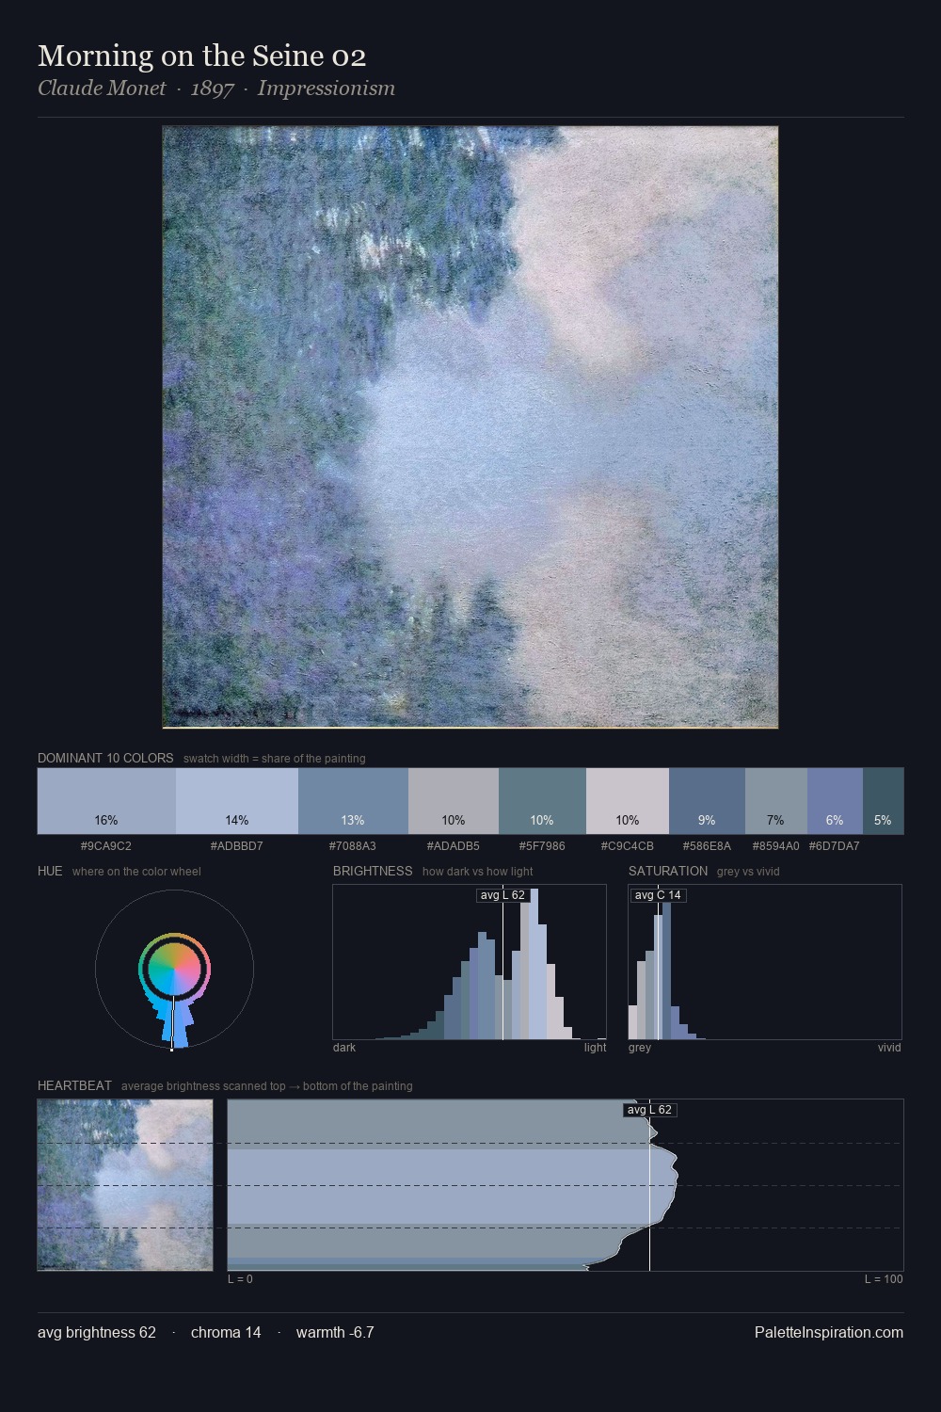Click the 'L = 0' axis label
941x1412 pixels.
(240, 1279)
